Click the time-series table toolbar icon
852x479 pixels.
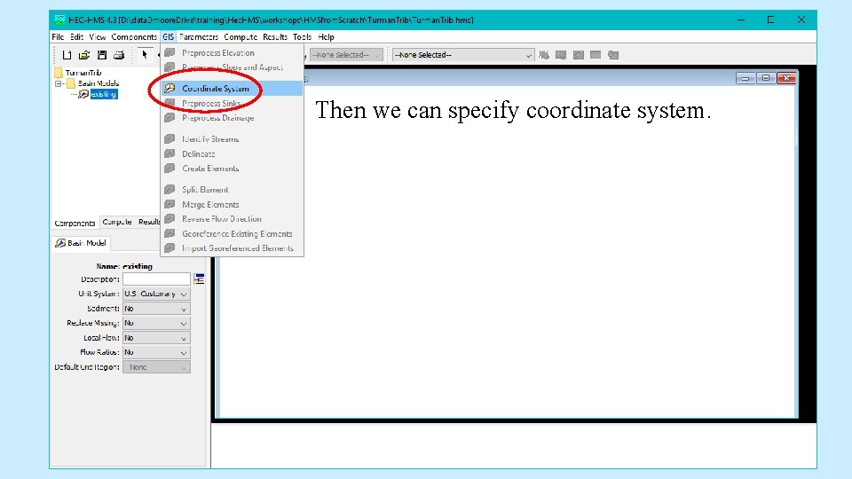pyautogui.click(x=613, y=55)
